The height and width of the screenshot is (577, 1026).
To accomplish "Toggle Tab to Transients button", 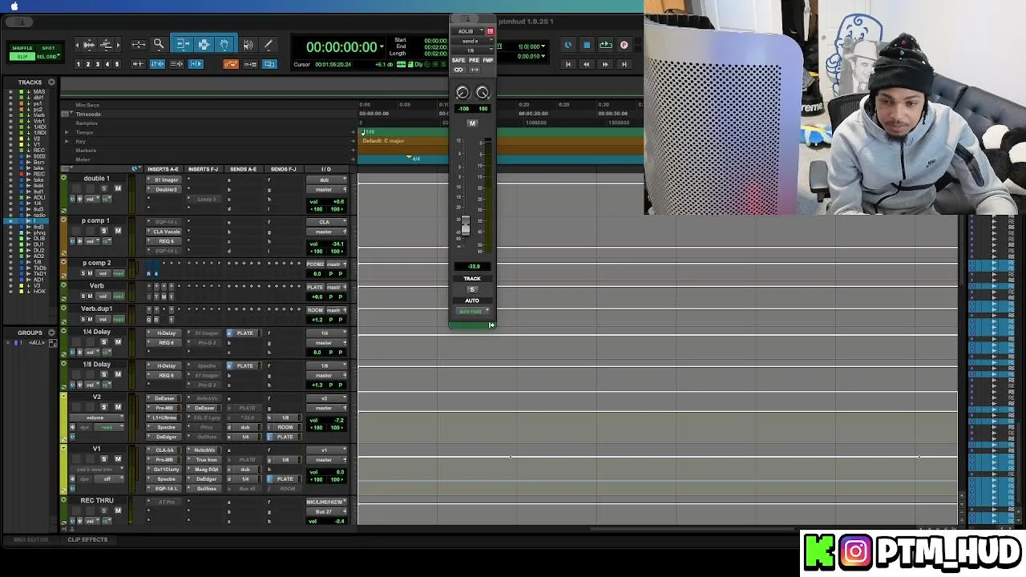I will pyautogui.click(x=139, y=64).
